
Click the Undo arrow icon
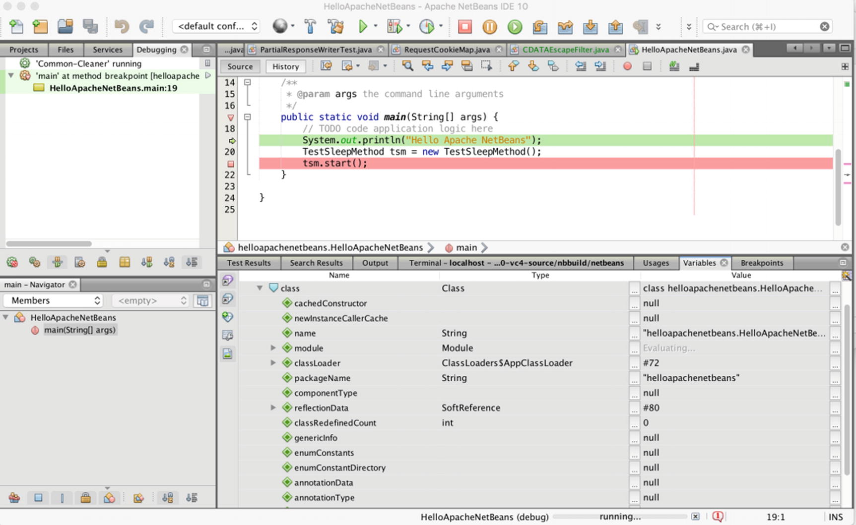[122, 26]
